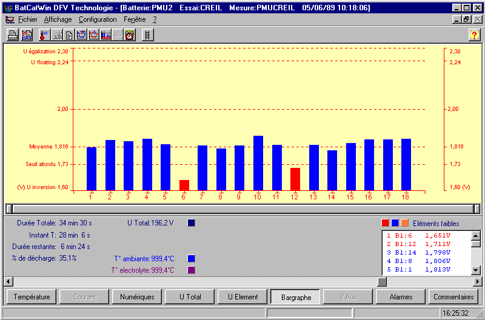Screen dimensions: 485x320
Task: Click the graph export document icon
Action: (x=27, y=35)
